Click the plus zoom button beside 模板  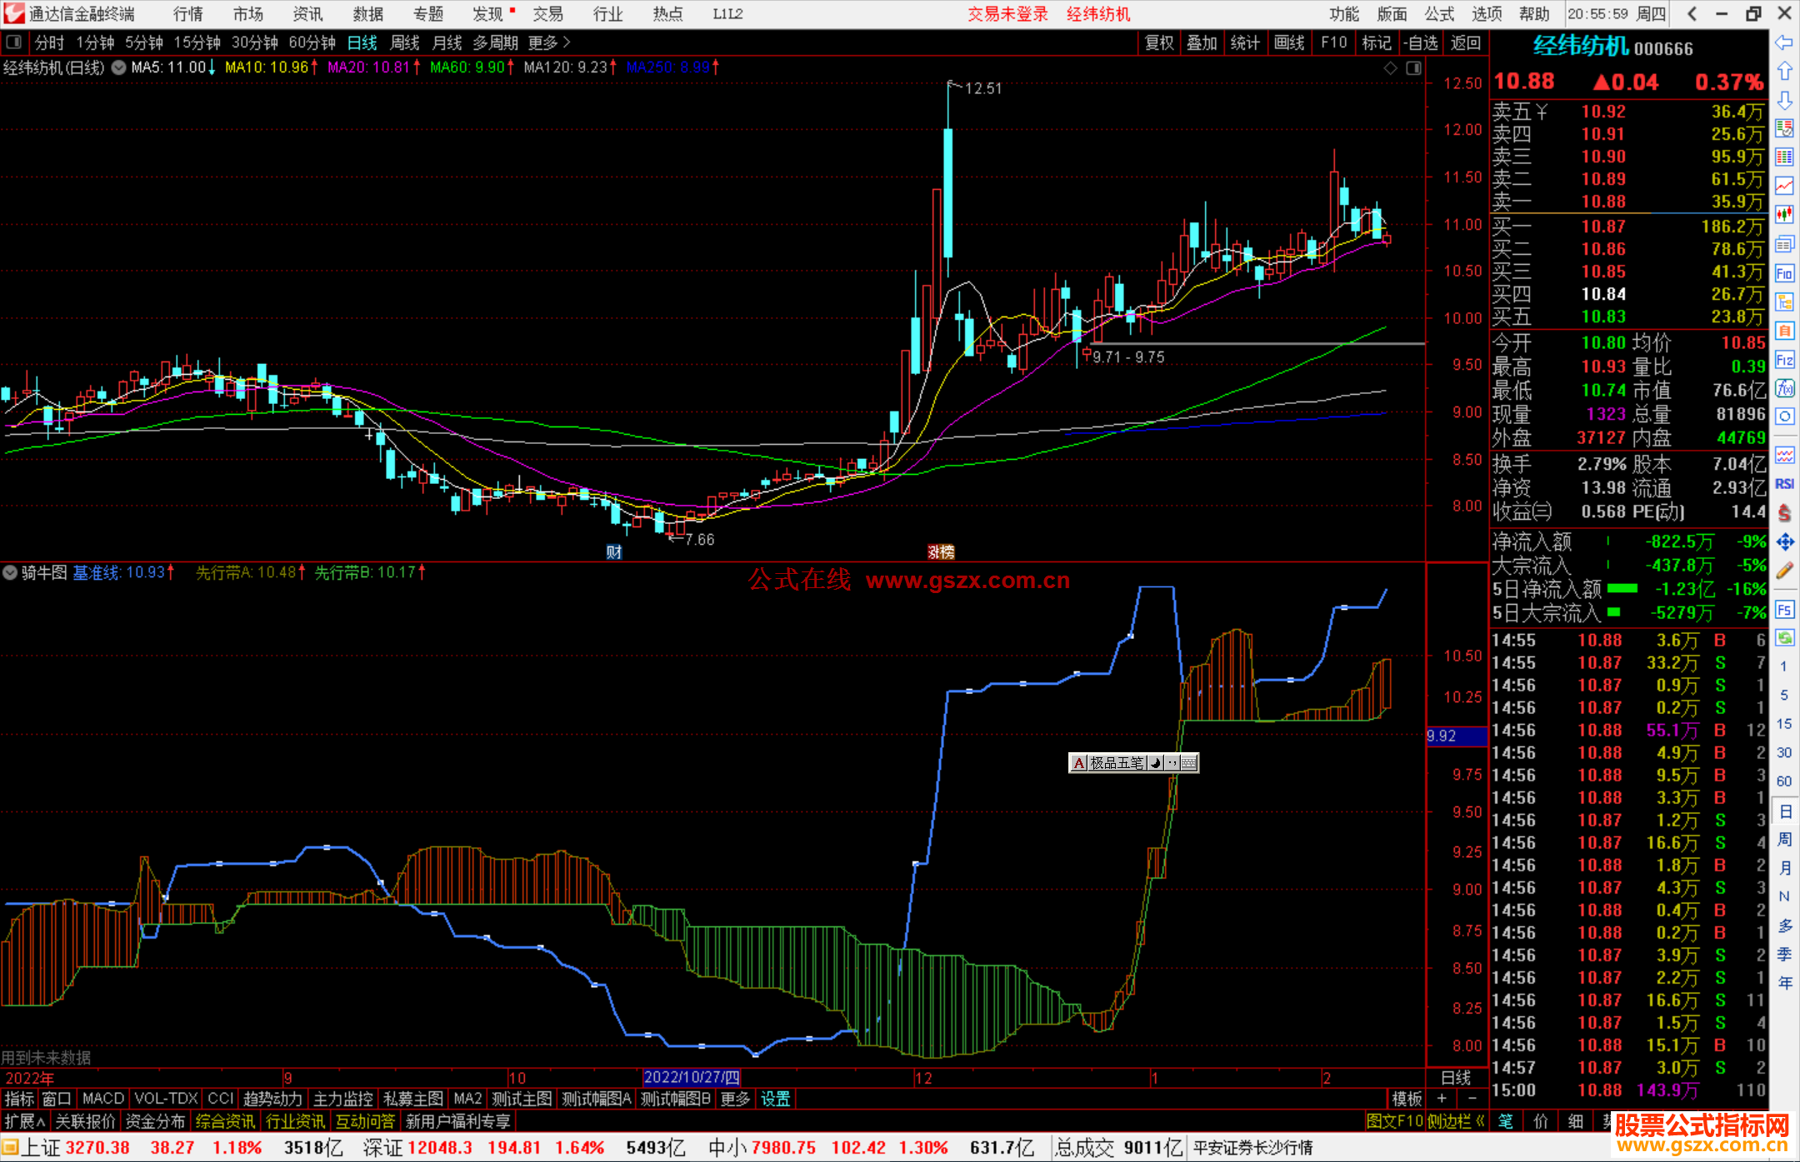[x=1442, y=1099]
